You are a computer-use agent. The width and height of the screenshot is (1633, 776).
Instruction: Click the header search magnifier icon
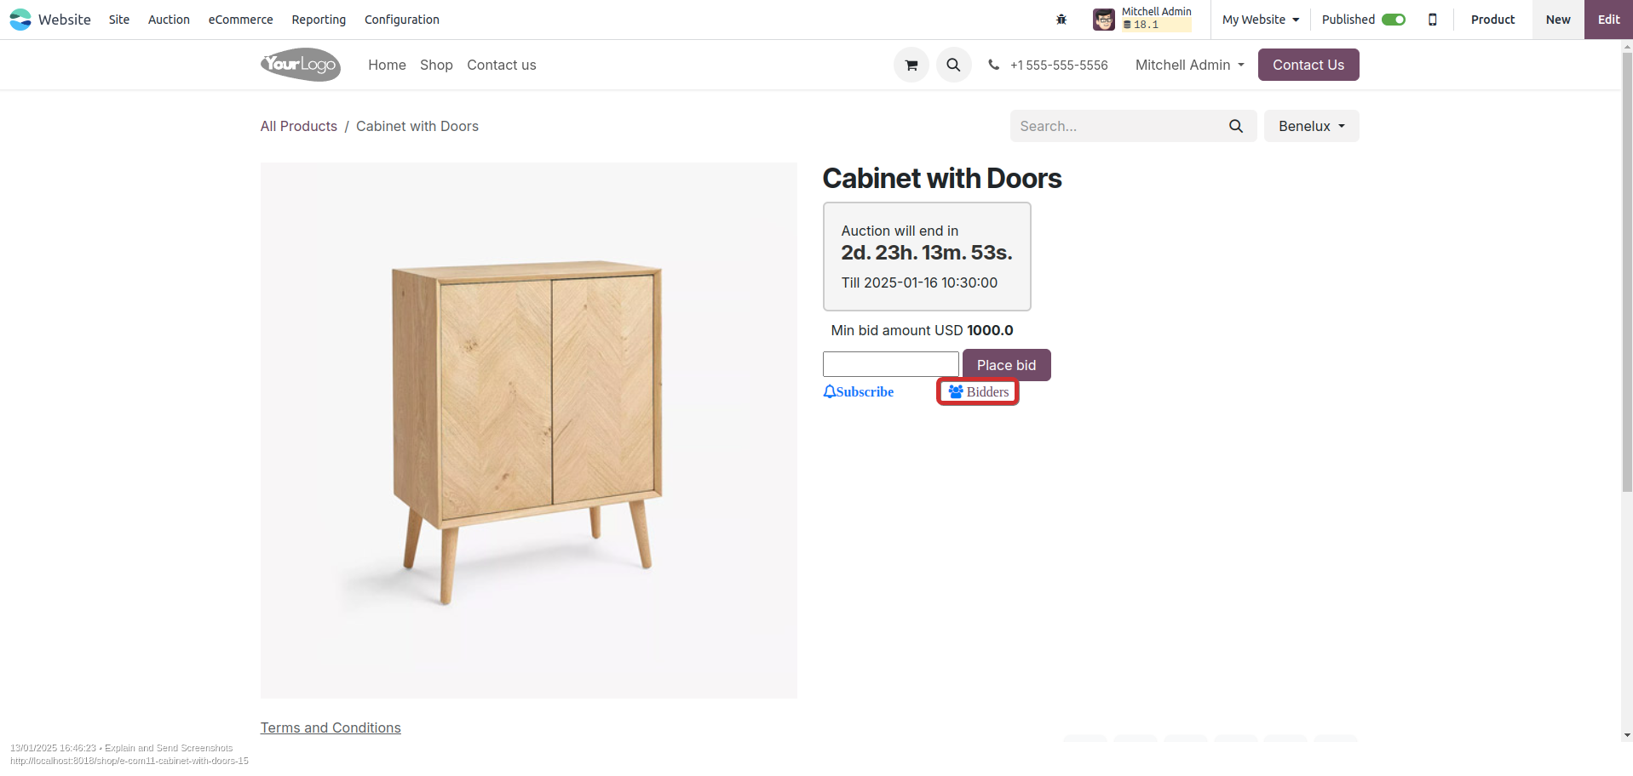pos(953,65)
